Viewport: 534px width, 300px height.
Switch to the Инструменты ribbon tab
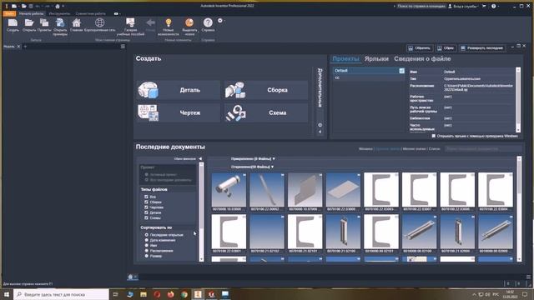tap(59, 13)
